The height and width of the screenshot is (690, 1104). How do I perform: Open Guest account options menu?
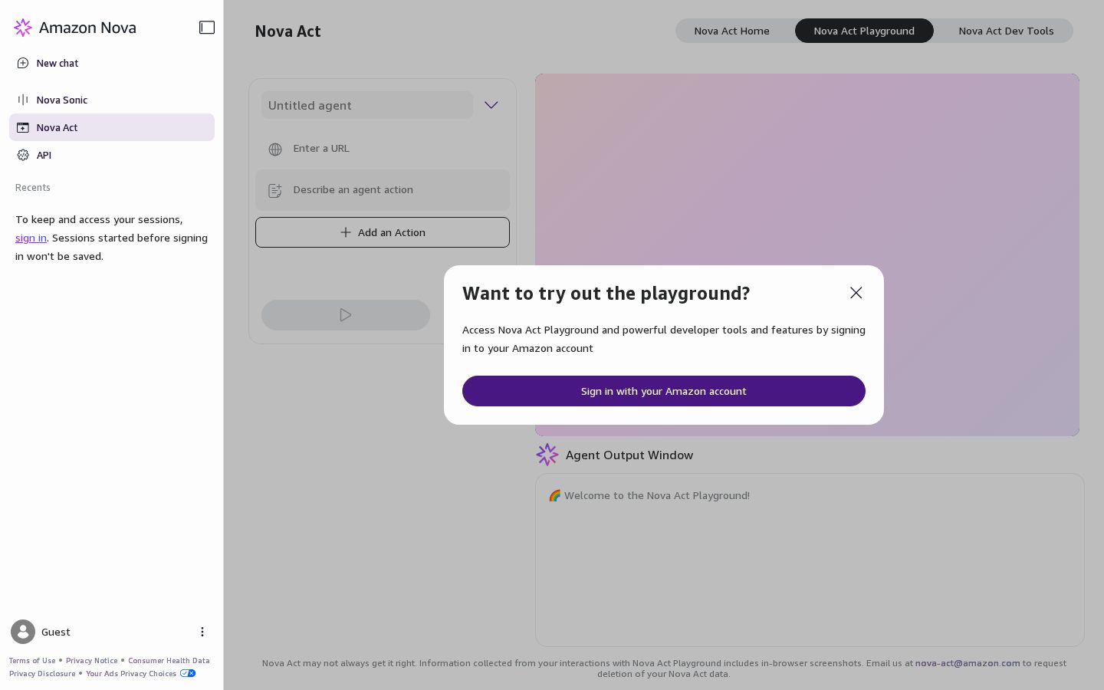[202, 632]
